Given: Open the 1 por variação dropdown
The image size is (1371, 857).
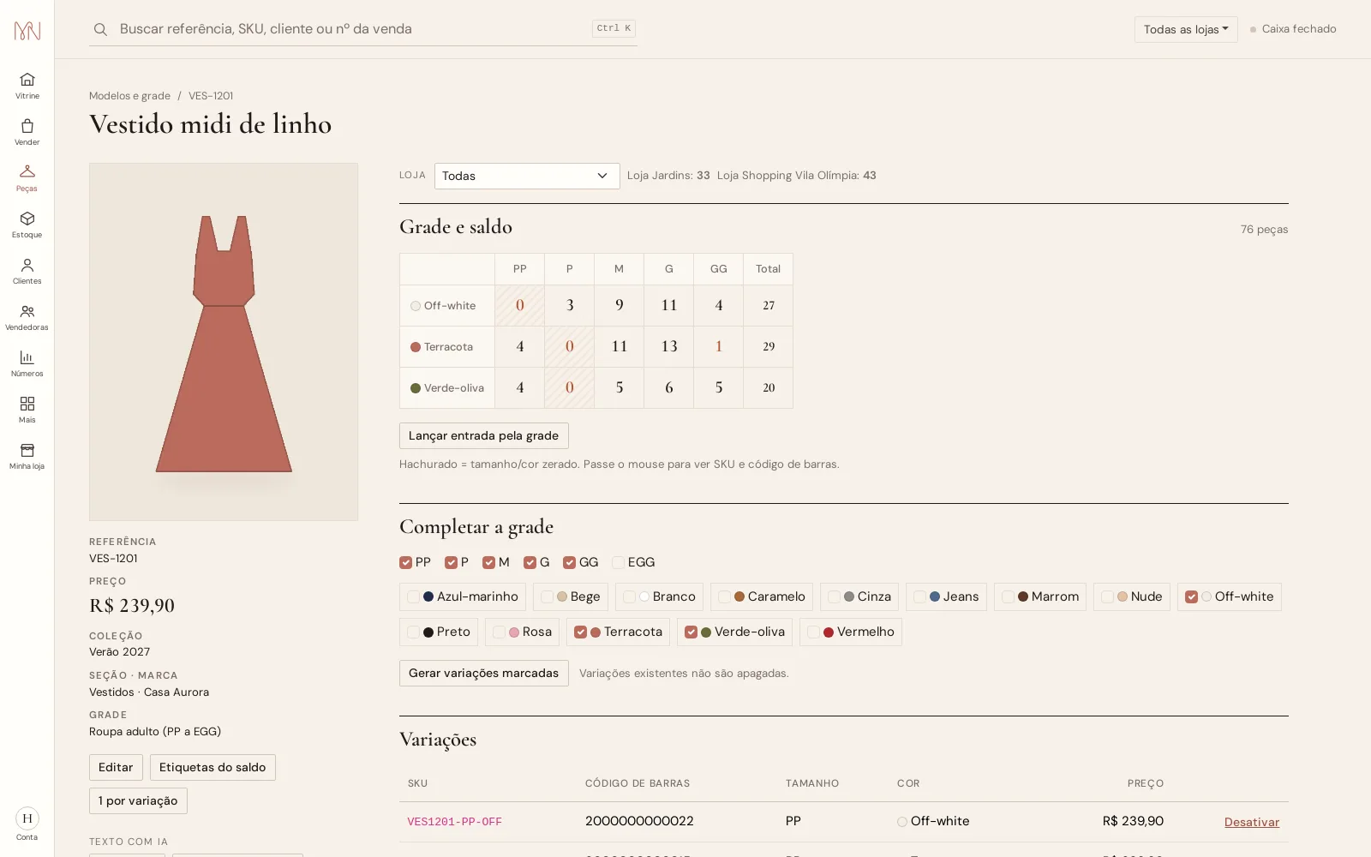Looking at the screenshot, I should coord(138,800).
